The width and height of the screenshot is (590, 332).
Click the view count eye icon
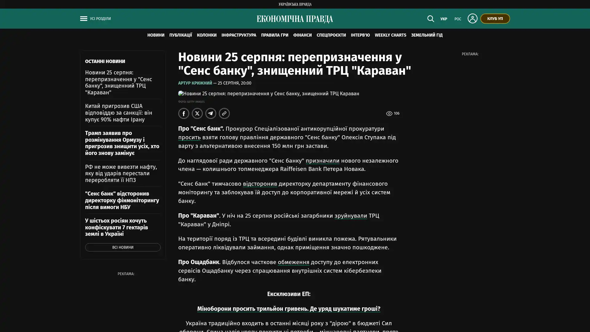coord(389,114)
